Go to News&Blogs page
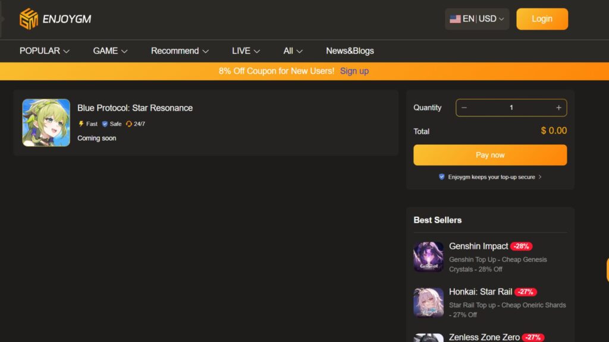Screen dimensions: 609x342 [x=350, y=51]
